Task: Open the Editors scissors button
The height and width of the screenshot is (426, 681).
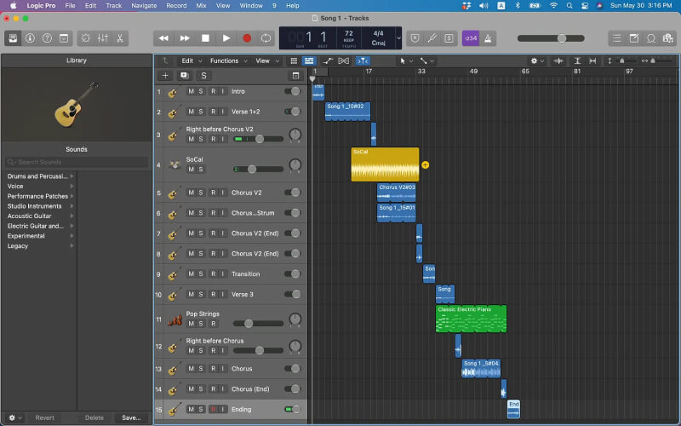Action: [120, 38]
